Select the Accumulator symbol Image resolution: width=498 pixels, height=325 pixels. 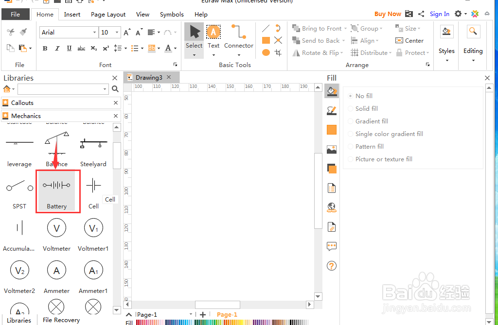[x=19, y=234]
